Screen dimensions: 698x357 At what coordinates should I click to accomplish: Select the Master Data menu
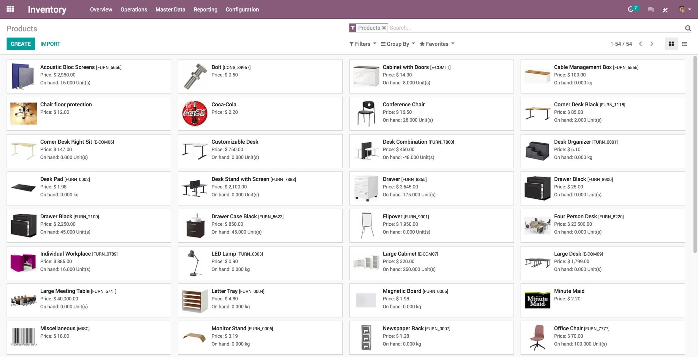pyautogui.click(x=170, y=9)
